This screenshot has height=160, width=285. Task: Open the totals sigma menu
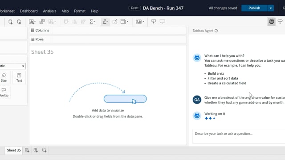click(92, 22)
